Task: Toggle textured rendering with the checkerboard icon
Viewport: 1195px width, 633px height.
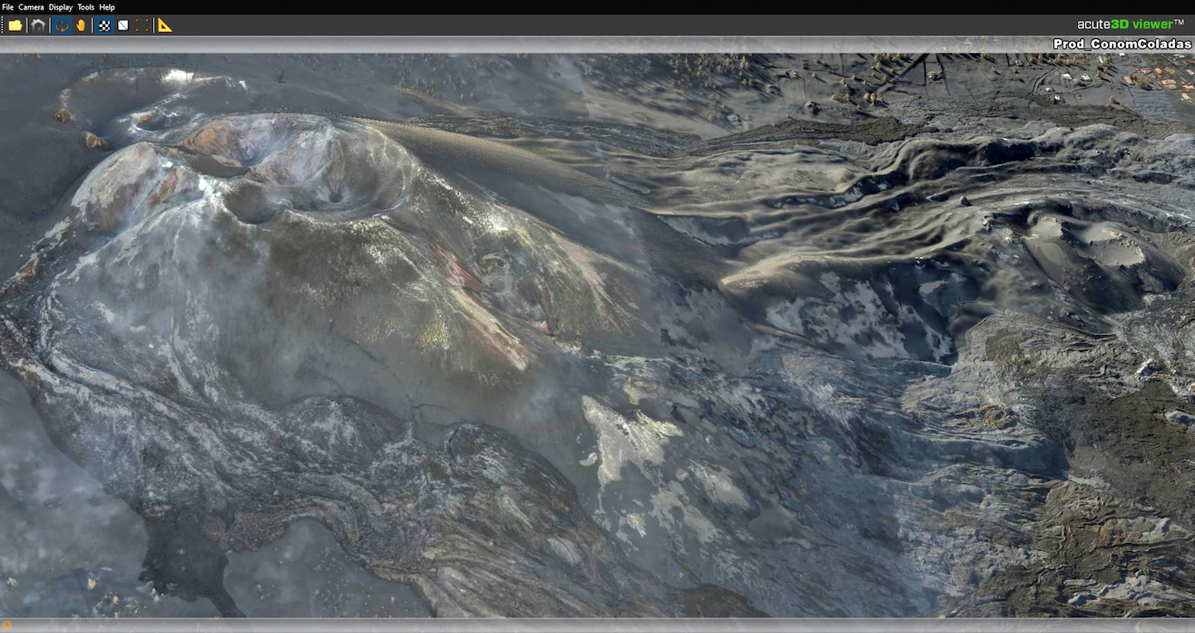Action: tap(104, 25)
